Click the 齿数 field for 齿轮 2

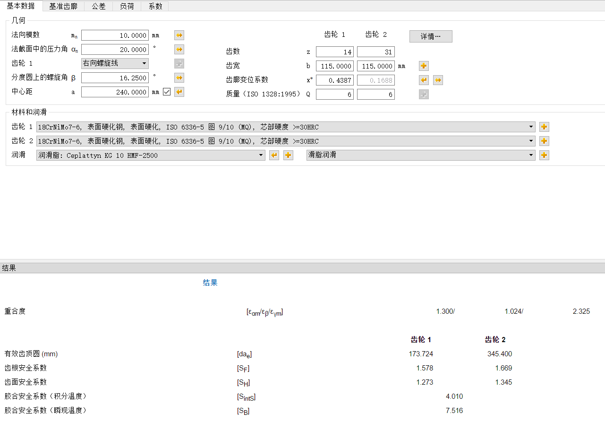376,52
